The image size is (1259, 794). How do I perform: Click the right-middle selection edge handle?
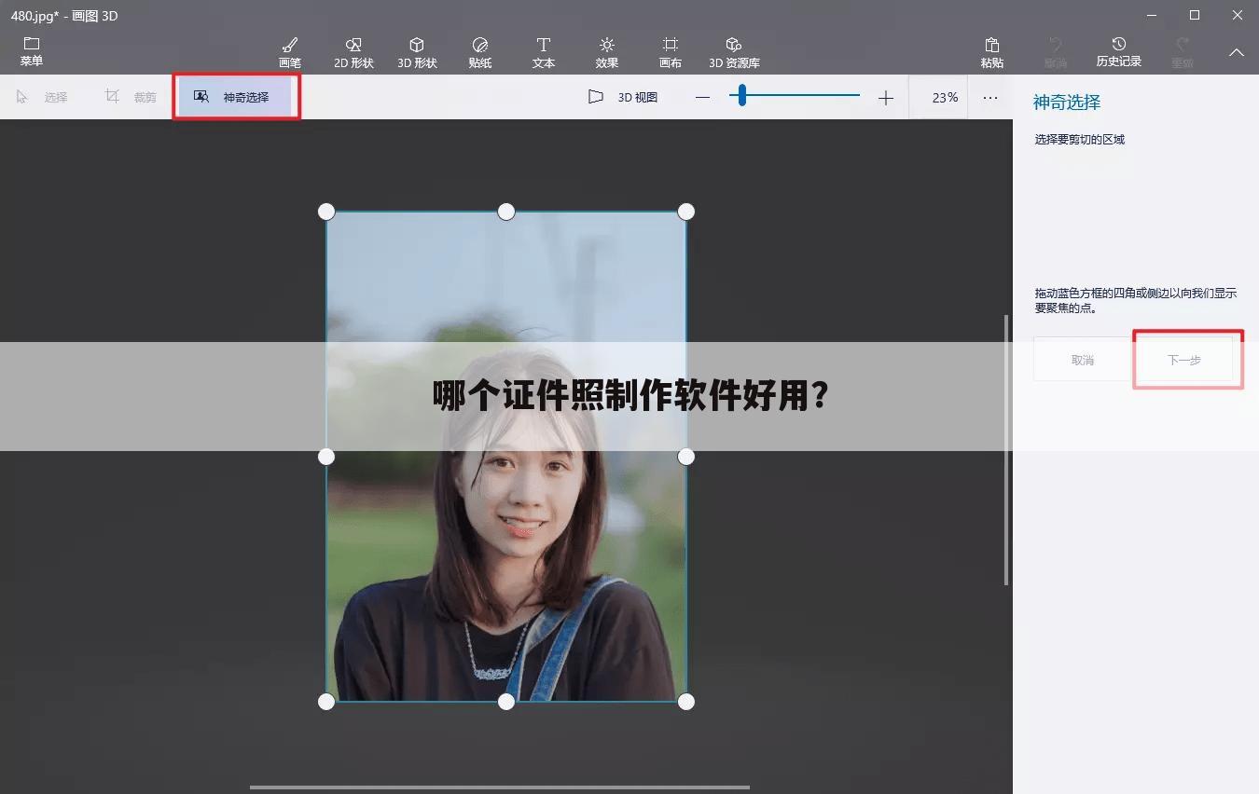(x=686, y=457)
